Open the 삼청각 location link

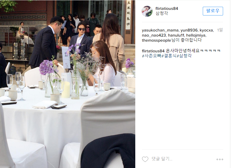162,13
